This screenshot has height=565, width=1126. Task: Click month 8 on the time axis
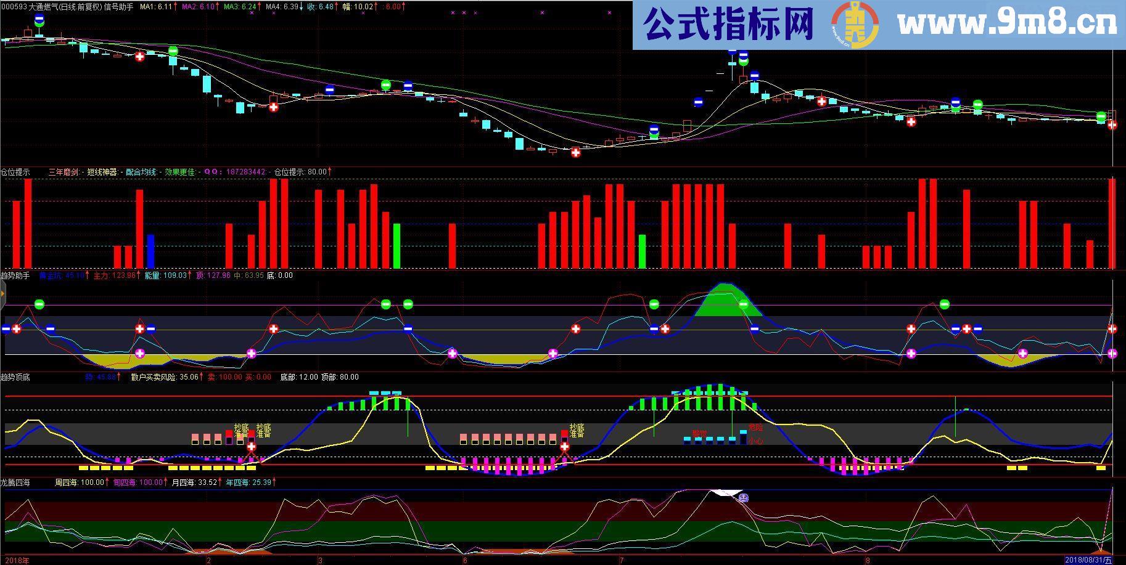point(868,561)
